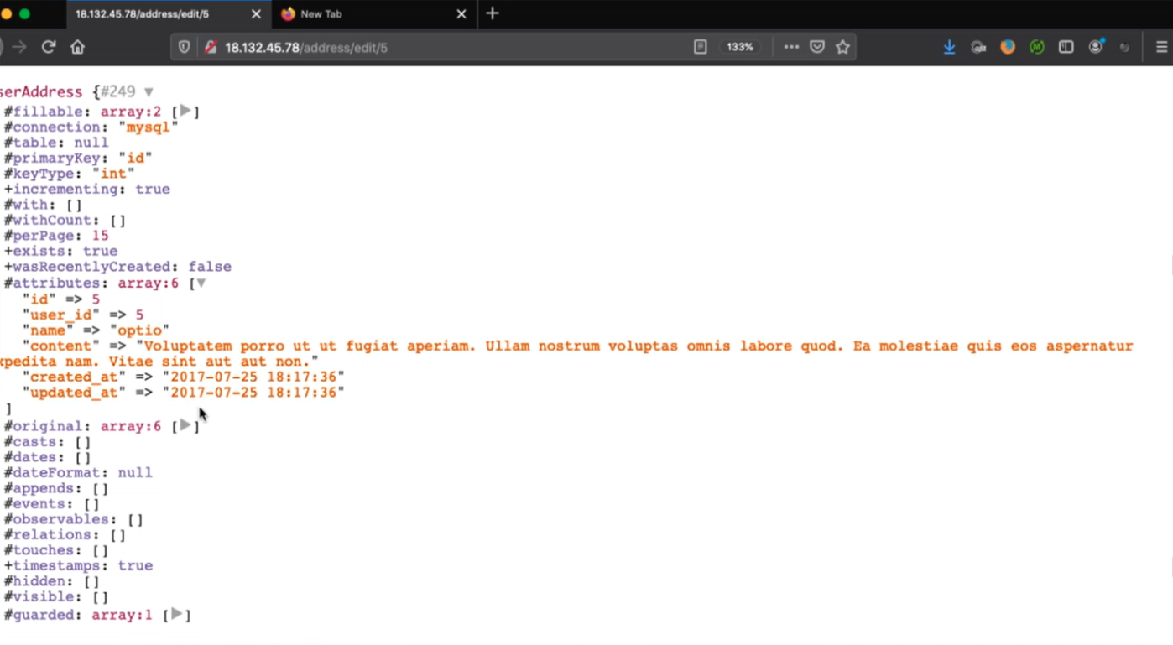Reset the 133% zoom level indicator
This screenshot has height=645, width=1173.
click(739, 48)
